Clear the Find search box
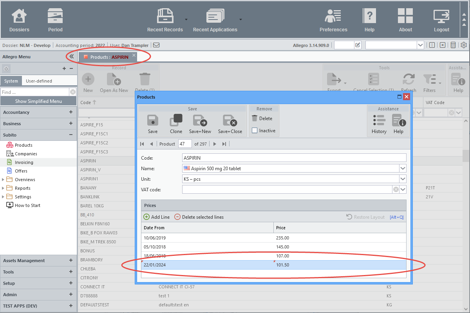Viewport: 470px width, 313px height. [72, 92]
